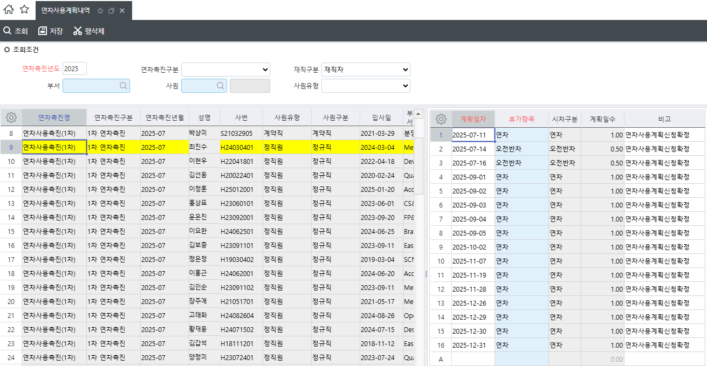
Task: Click the gray field beside 사원 search
Action: pyautogui.click(x=250, y=86)
